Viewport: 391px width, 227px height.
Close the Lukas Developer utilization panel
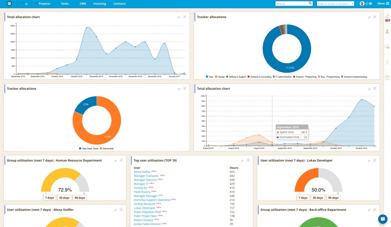pos(375,160)
